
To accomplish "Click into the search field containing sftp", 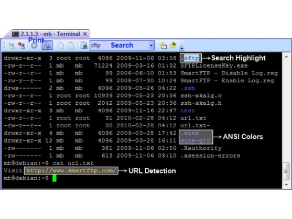I will point(120,45).
